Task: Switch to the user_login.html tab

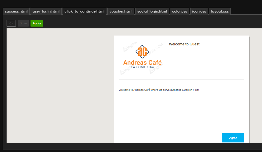Action: 46,12
